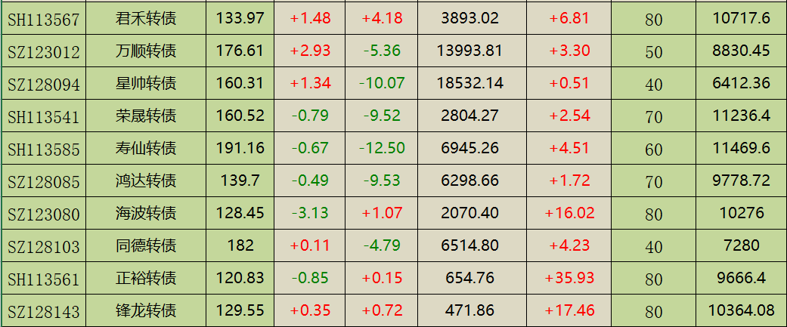Select the 海波转债 name cell
The width and height of the screenshot is (787, 327).
pyautogui.click(x=146, y=213)
